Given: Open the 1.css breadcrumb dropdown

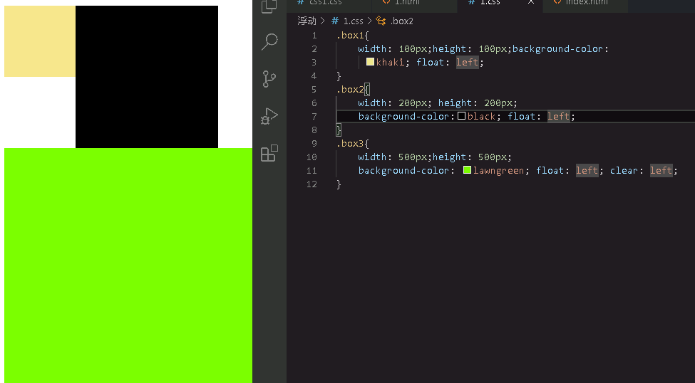Looking at the screenshot, I should point(354,21).
